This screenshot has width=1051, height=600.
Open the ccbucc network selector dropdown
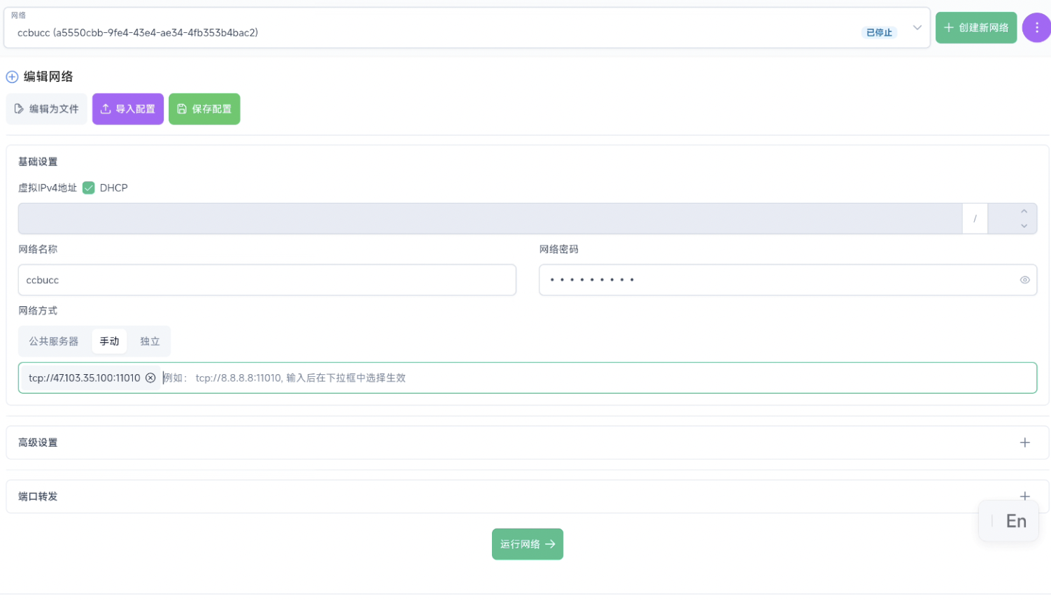pyautogui.click(x=917, y=28)
